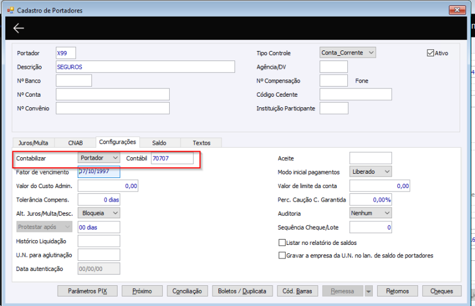Click the Tolerância Compens. days field
The height and width of the screenshot is (306, 475).
99,200
